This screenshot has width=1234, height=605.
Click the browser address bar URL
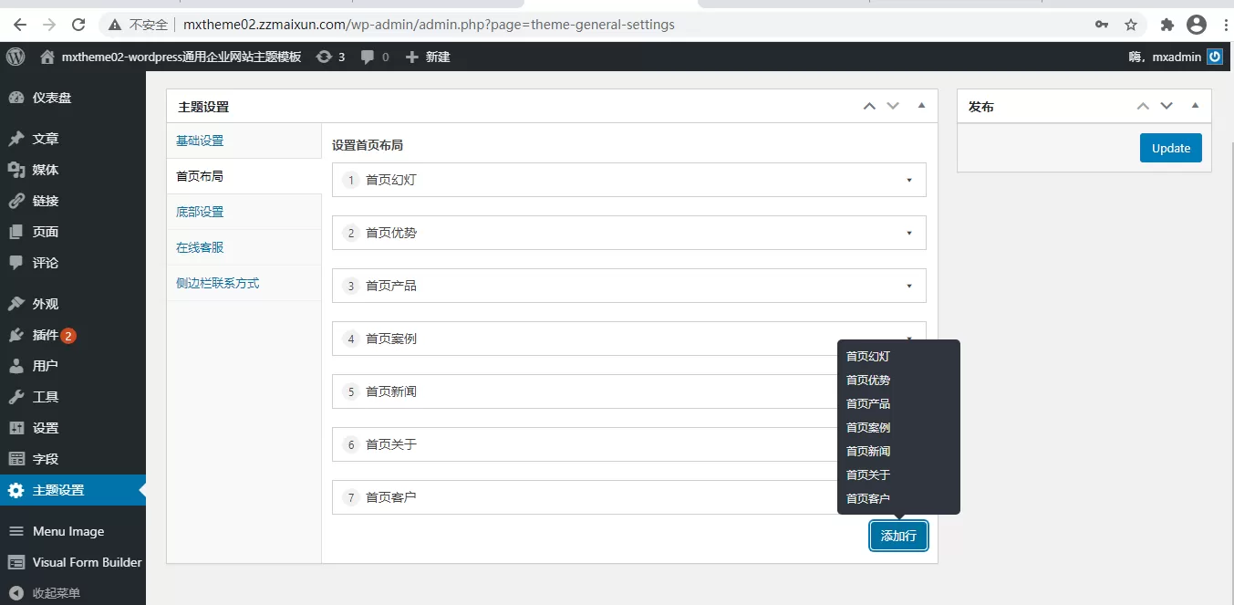pyautogui.click(x=429, y=25)
